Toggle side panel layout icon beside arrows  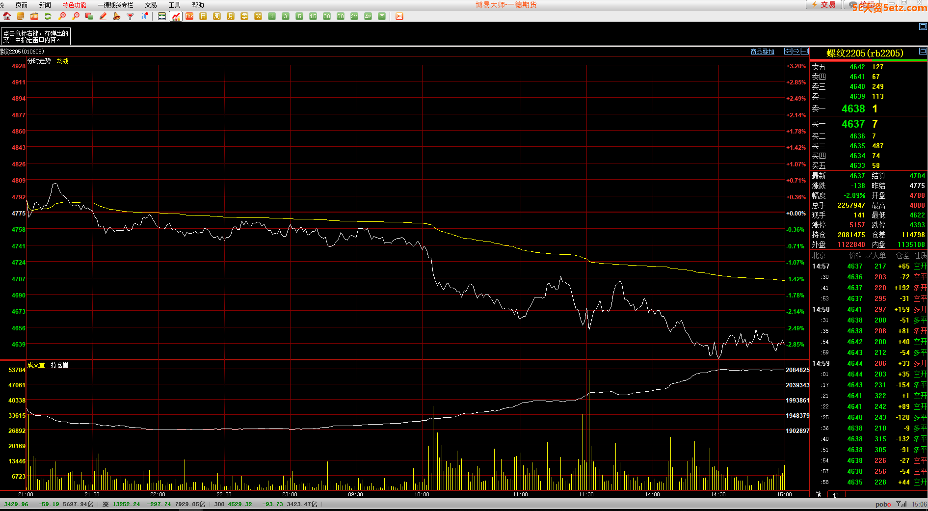point(805,51)
